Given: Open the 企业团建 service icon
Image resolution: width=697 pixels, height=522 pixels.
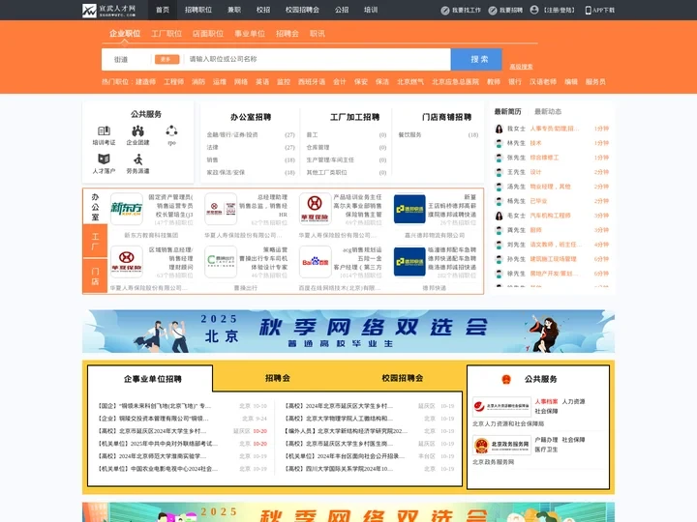Looking at the screenshot, I should pyautogui.click(x=137, y=130).
